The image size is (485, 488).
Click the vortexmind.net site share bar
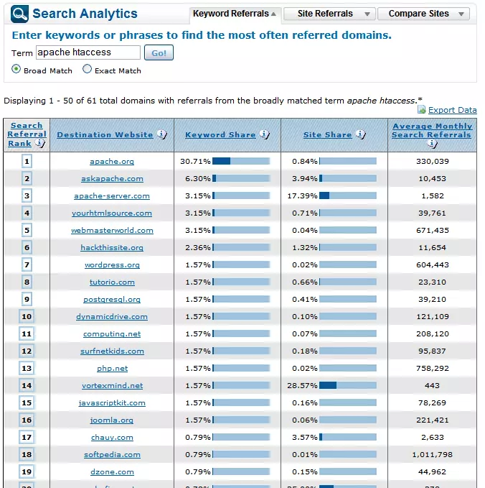coord(347,386)
